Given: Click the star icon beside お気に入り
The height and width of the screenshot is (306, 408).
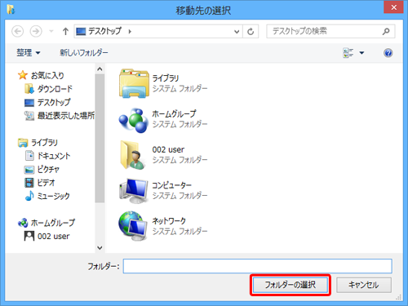Looking at the screenshot, I should [23, 75].
